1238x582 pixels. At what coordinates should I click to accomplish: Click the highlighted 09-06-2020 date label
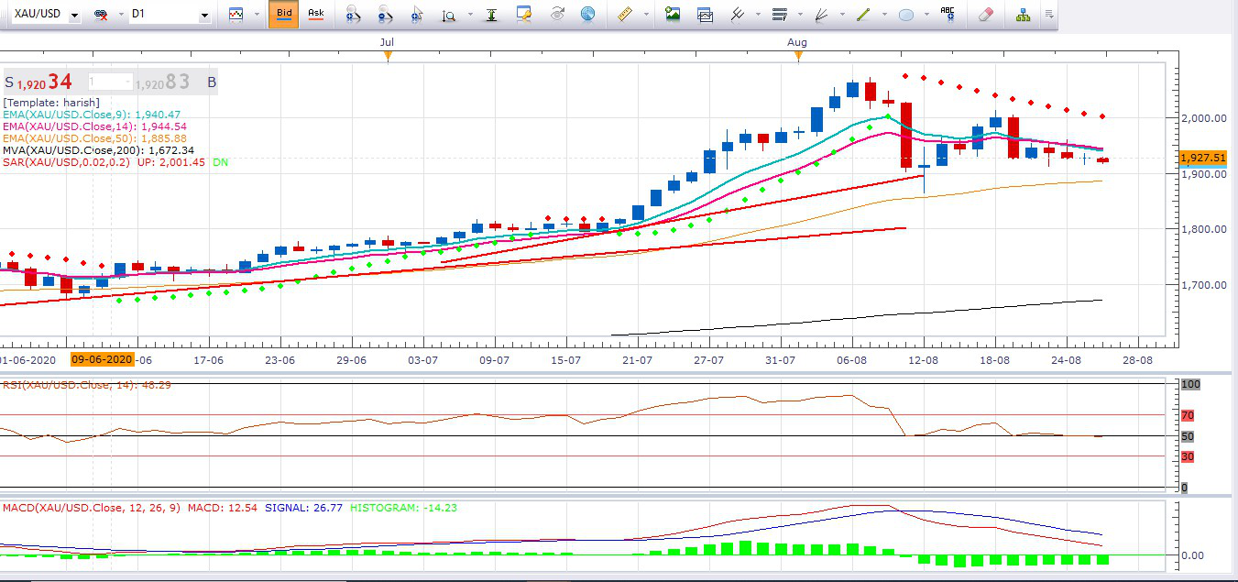click(103, 359)
